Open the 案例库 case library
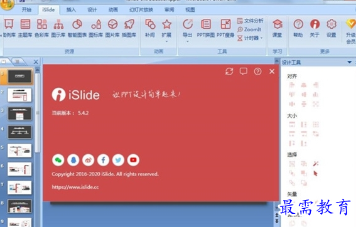Viewport: 356px width, 227px height. (9, 28)
